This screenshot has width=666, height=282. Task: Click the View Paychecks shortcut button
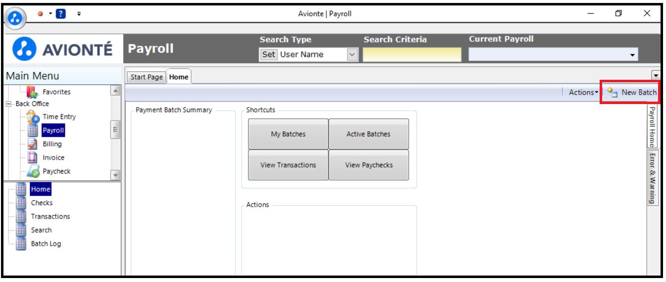pos(369,165)
